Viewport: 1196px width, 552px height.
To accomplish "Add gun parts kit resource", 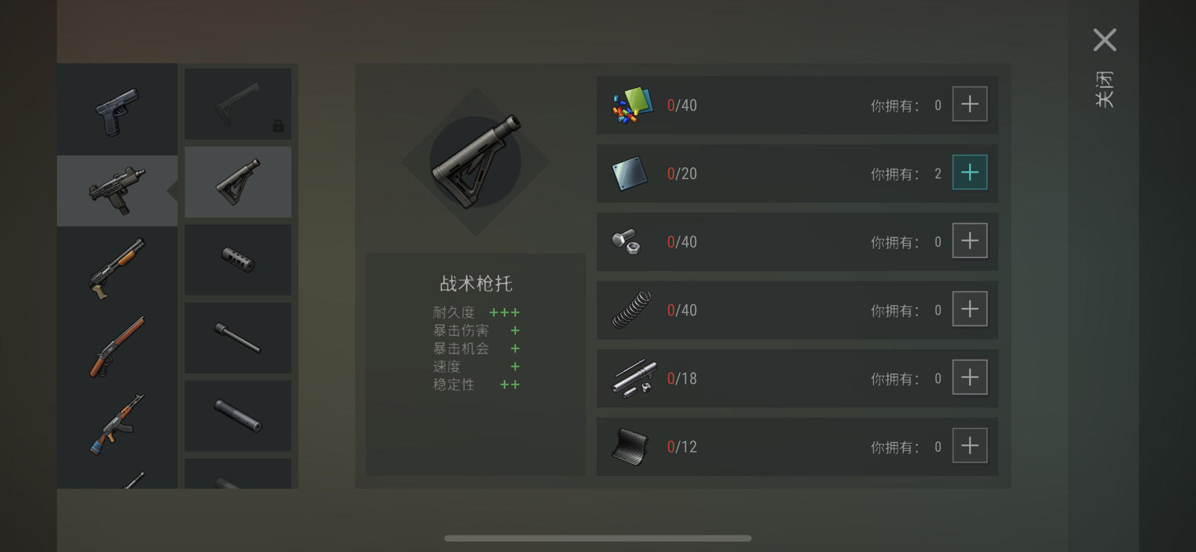I will (x=970, y=377).
